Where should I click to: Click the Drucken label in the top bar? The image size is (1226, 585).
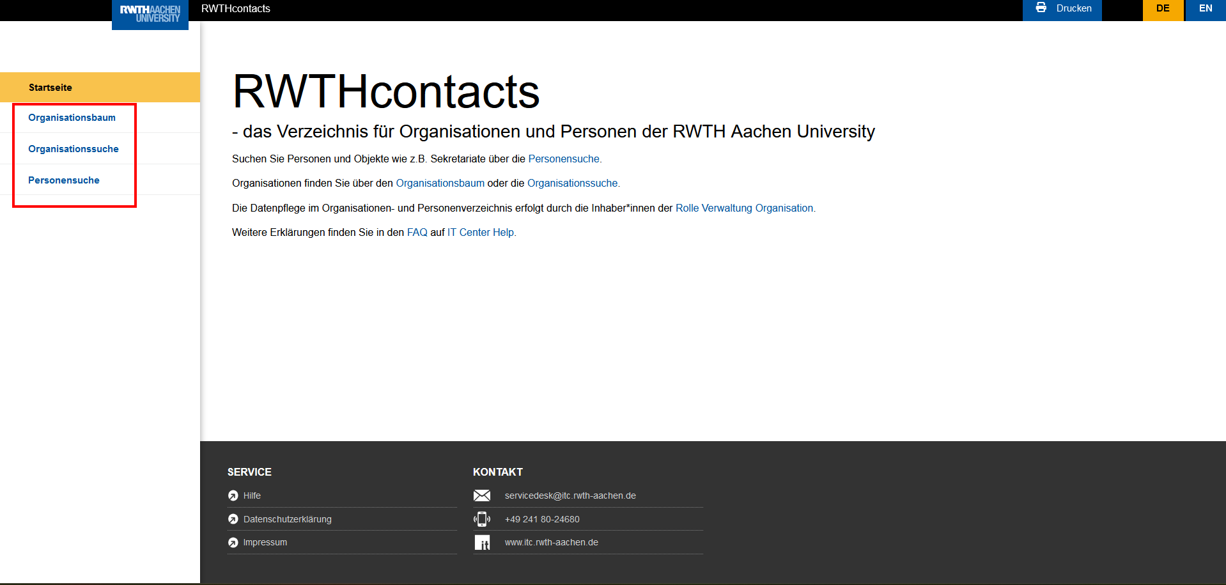click(x=1074, y=8)
